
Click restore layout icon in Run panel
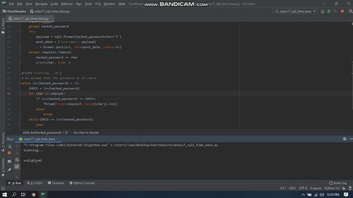click(9, 161)
